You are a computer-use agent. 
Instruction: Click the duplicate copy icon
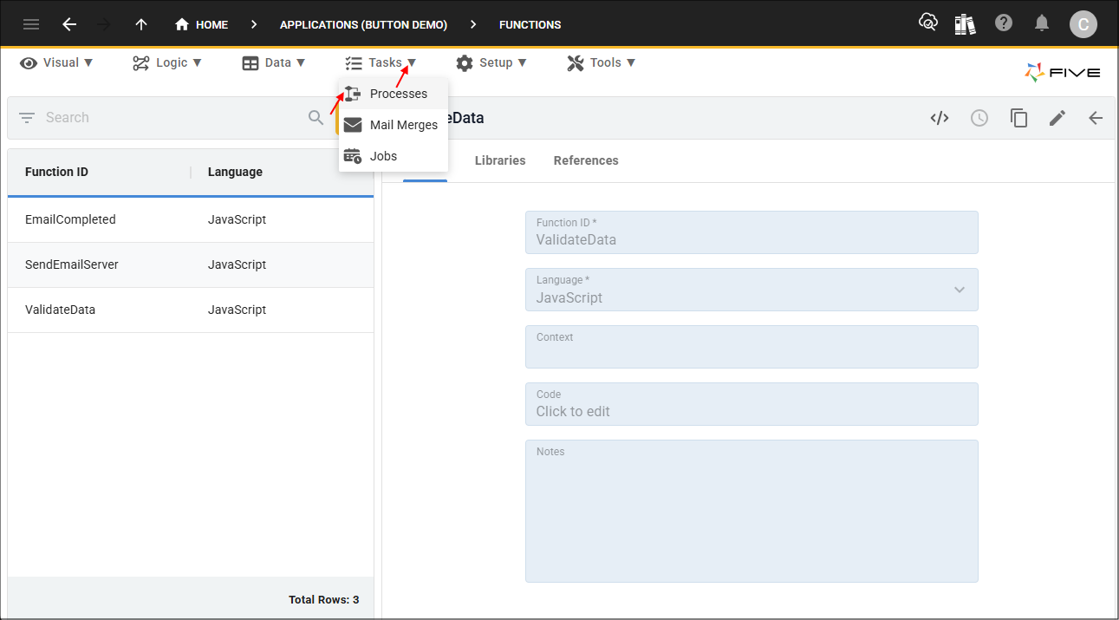(x=1018, y=118)
